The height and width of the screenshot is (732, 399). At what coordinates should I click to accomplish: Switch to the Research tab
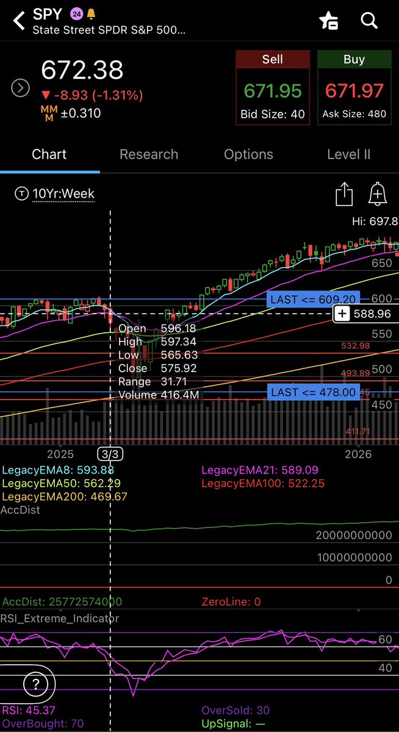[149, 154]
